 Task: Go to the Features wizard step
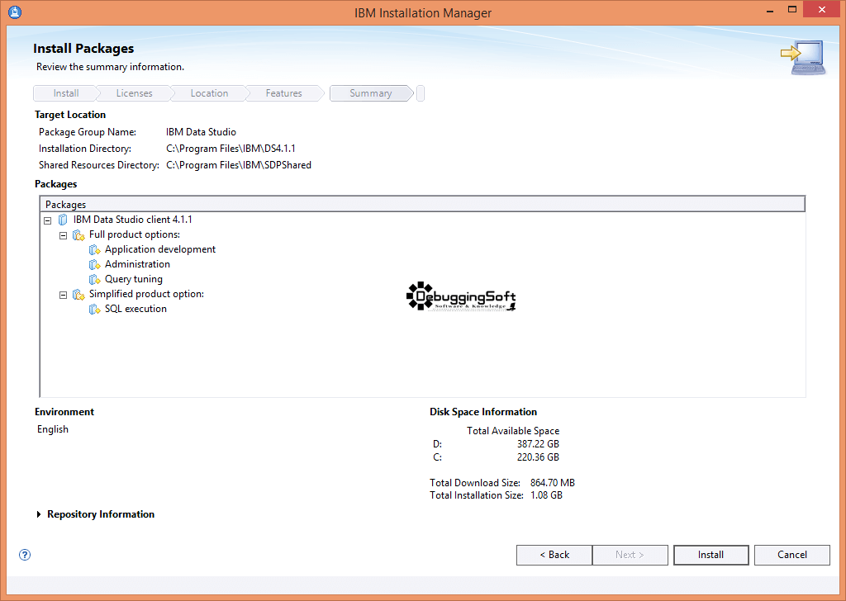(x=283, y=93)
